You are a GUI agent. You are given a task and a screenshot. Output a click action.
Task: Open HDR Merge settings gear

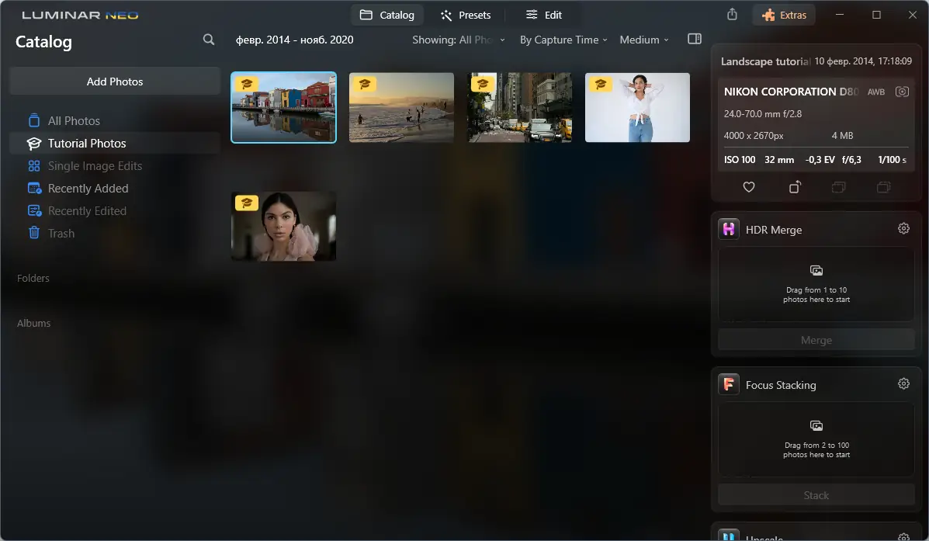click(x=903, y=229)
